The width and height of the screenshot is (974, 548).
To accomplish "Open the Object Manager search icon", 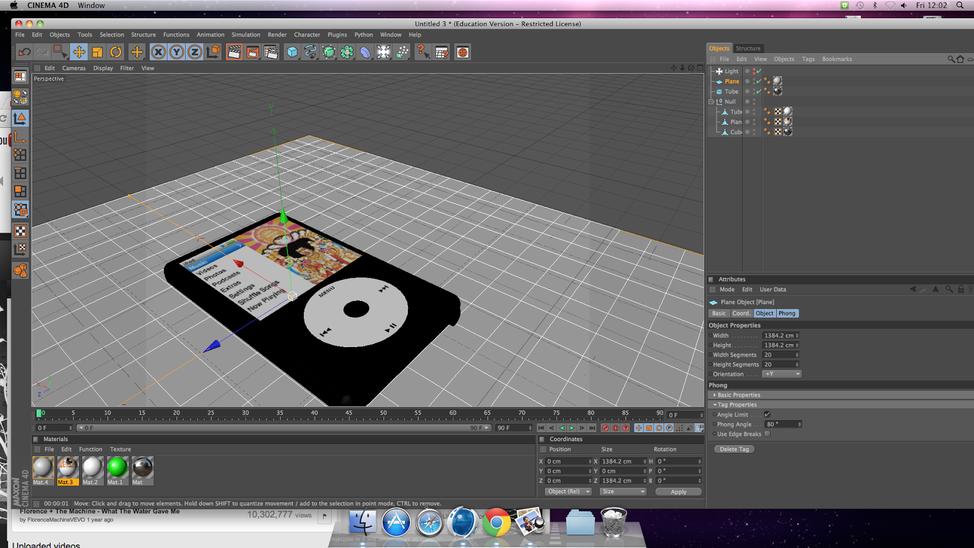I will tap(951, 59).
